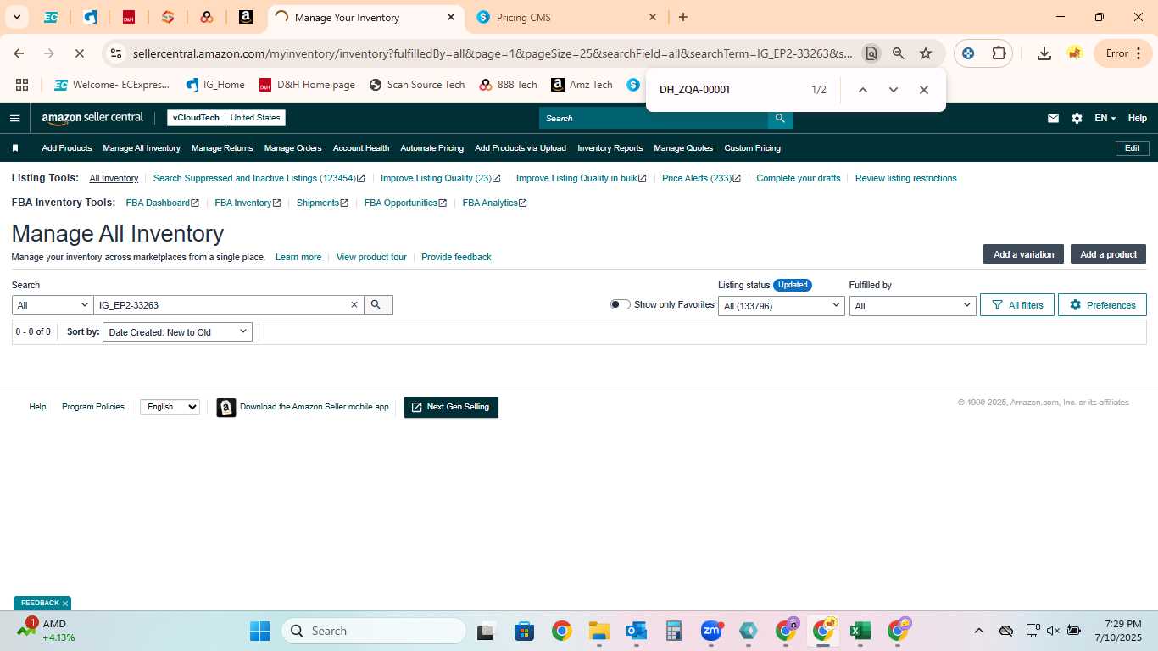Open Automate Pricing menu item
1158x651 pixels.
[x=431, y=148]
